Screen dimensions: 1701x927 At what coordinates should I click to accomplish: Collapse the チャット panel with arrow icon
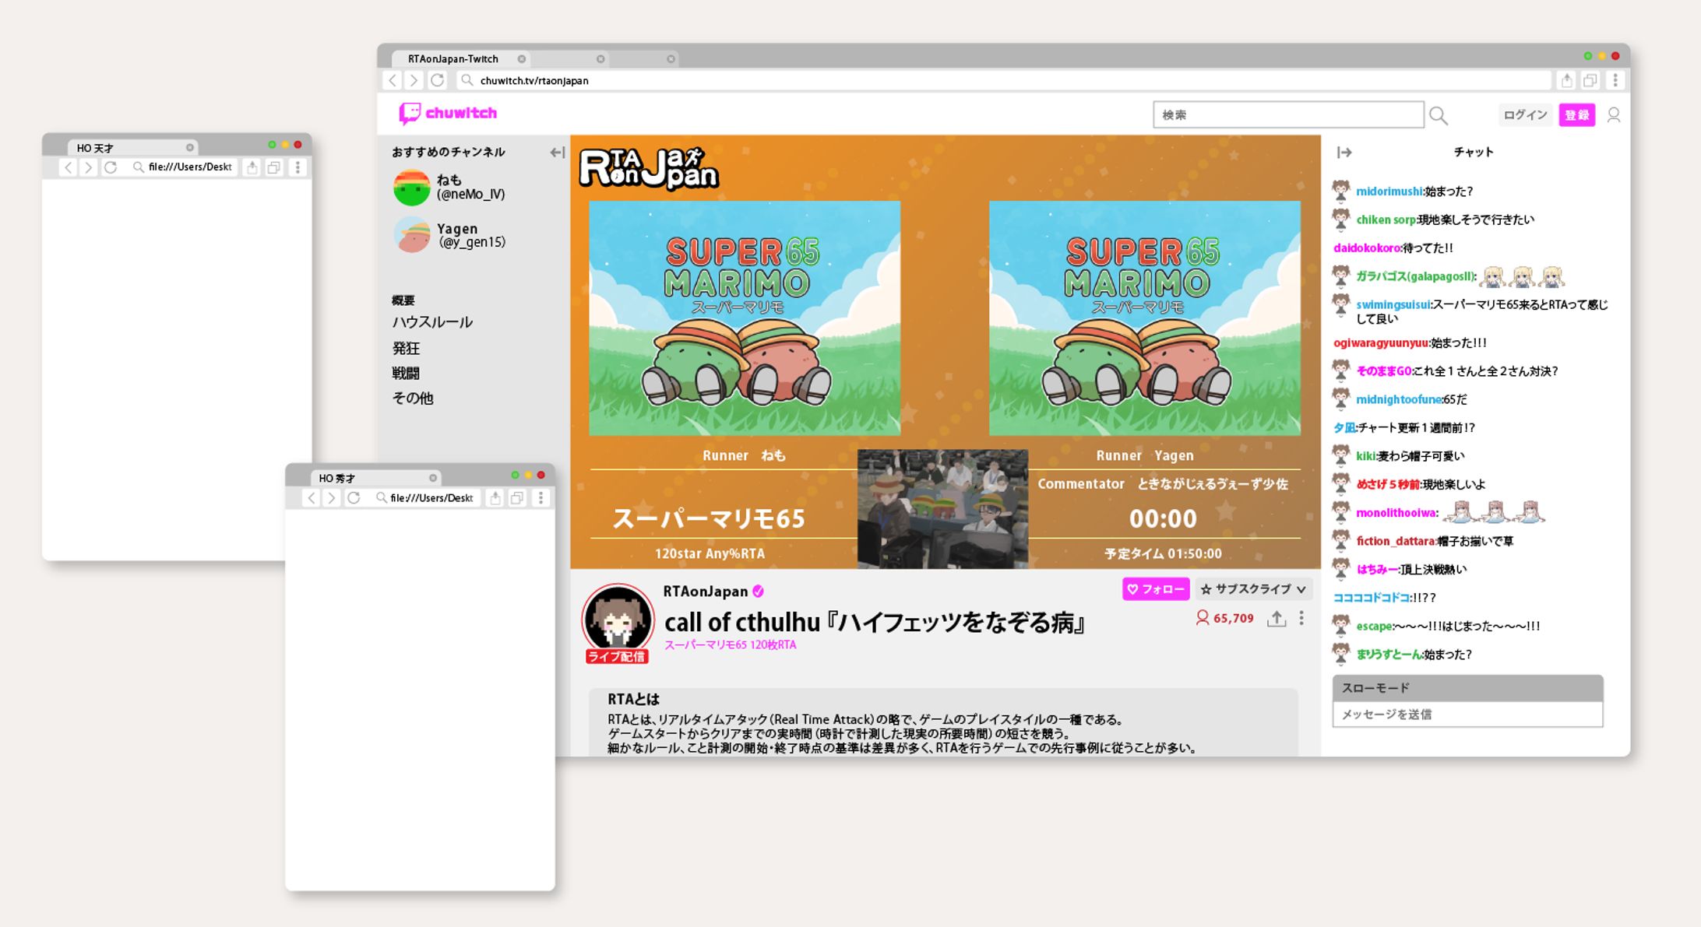tap(1344, 153)
